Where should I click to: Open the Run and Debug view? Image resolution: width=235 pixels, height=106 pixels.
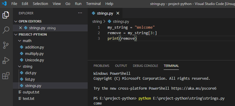point(6,60)
